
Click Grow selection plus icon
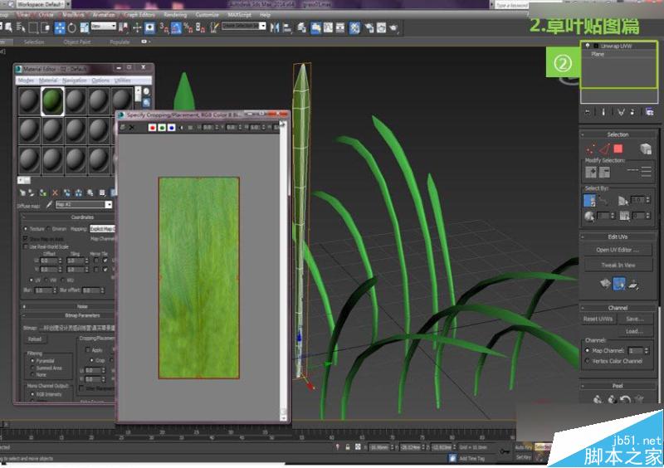pos(590,172)
